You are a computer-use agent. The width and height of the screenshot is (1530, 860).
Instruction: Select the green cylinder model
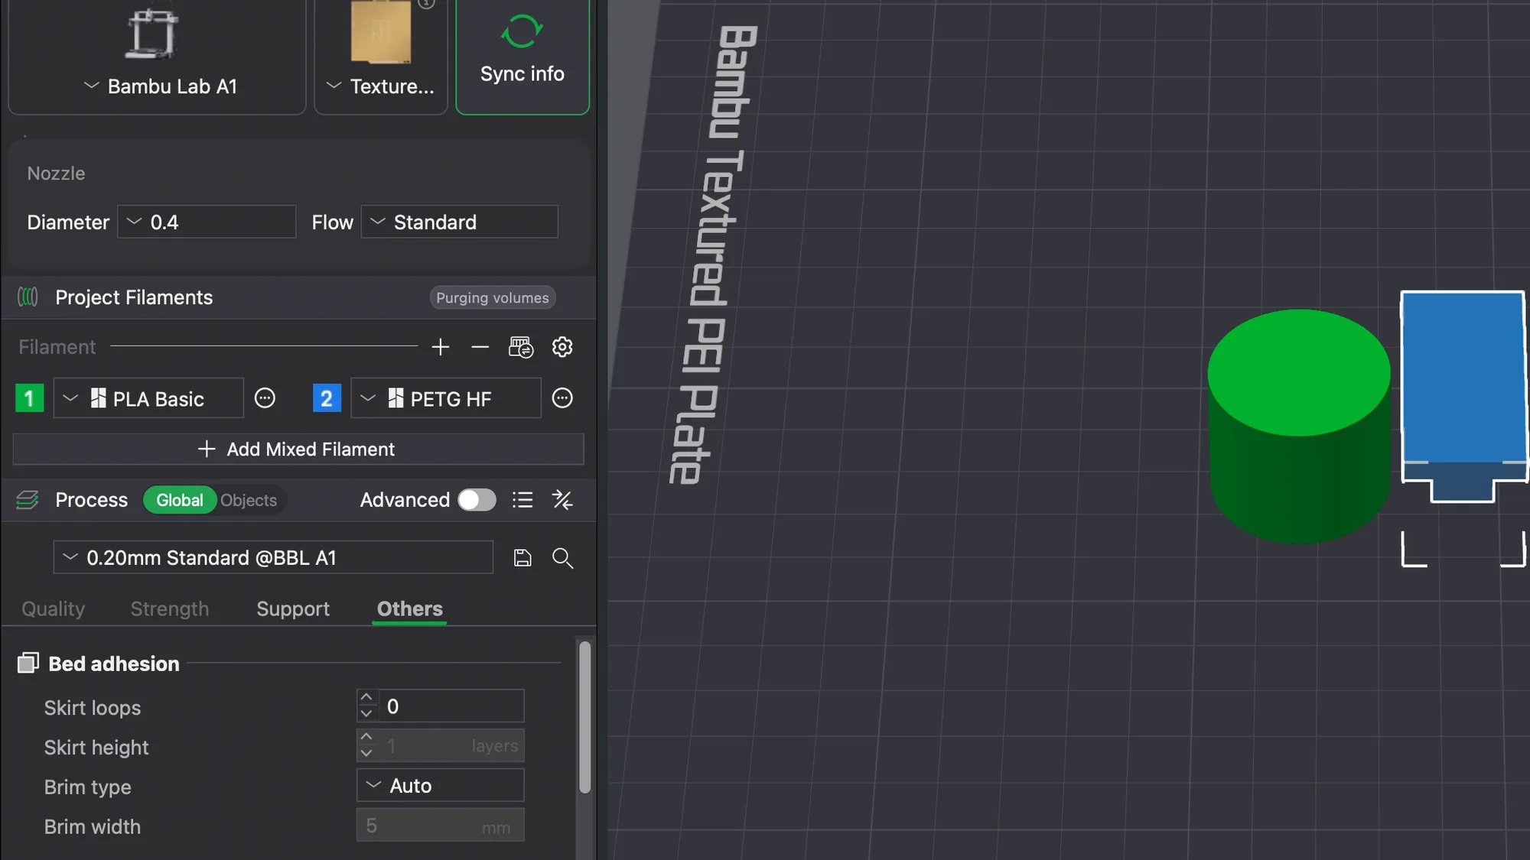[x=1299, y=427]
